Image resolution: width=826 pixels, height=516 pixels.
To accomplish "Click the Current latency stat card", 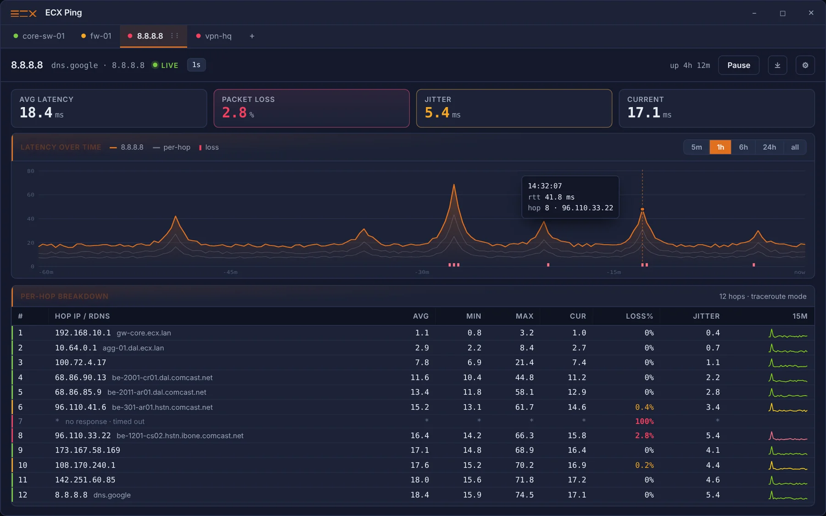I will coord(717,108).
